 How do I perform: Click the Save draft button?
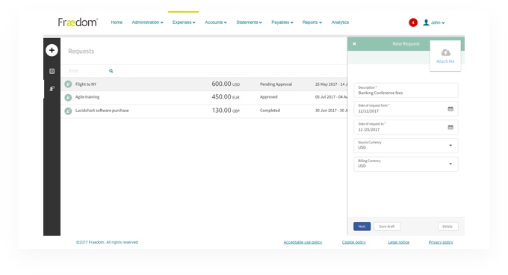click(x=387, y=226)
